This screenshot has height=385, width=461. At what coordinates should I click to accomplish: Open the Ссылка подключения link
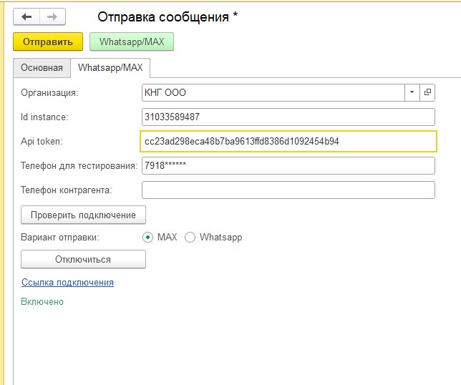pos(67,283)
